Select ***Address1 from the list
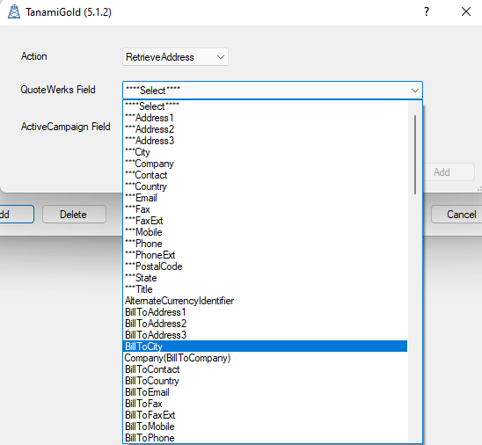Image resolution: width=482 pixels, height=445 pixels. (x=265, y=118)
